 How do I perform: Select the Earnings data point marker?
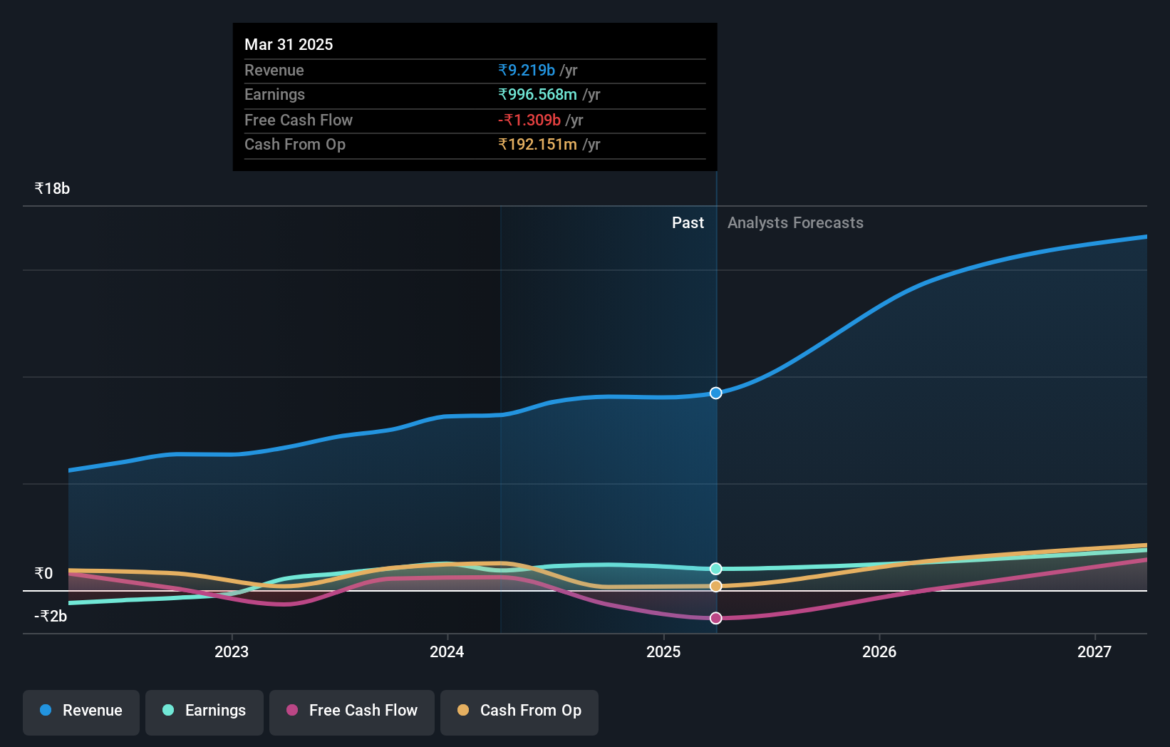click(716, 569)
